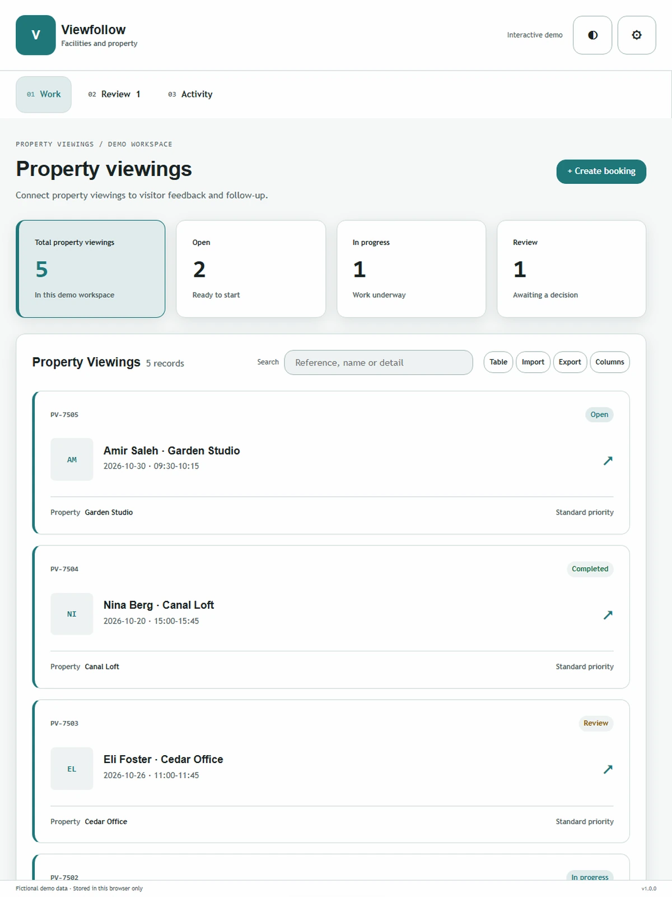Click the EL avatar for Eli Foster
The image size is (672, 897).
tap(72, 769)
